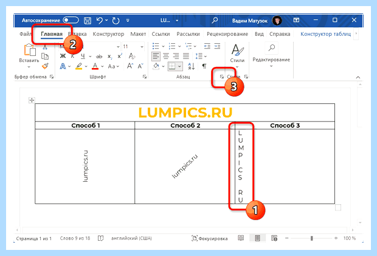This screenshot has height=256, width=377.
Task: Apply red font color
Action: [x=95, y=66]
